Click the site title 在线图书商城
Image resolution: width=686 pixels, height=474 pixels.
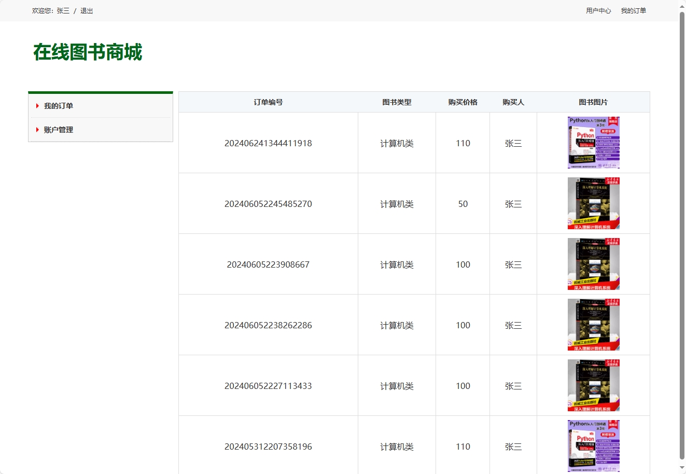(88, 52)
